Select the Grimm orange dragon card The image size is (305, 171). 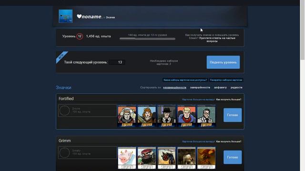click(x=206, y=158)
